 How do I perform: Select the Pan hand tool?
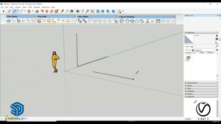(83, 11)
